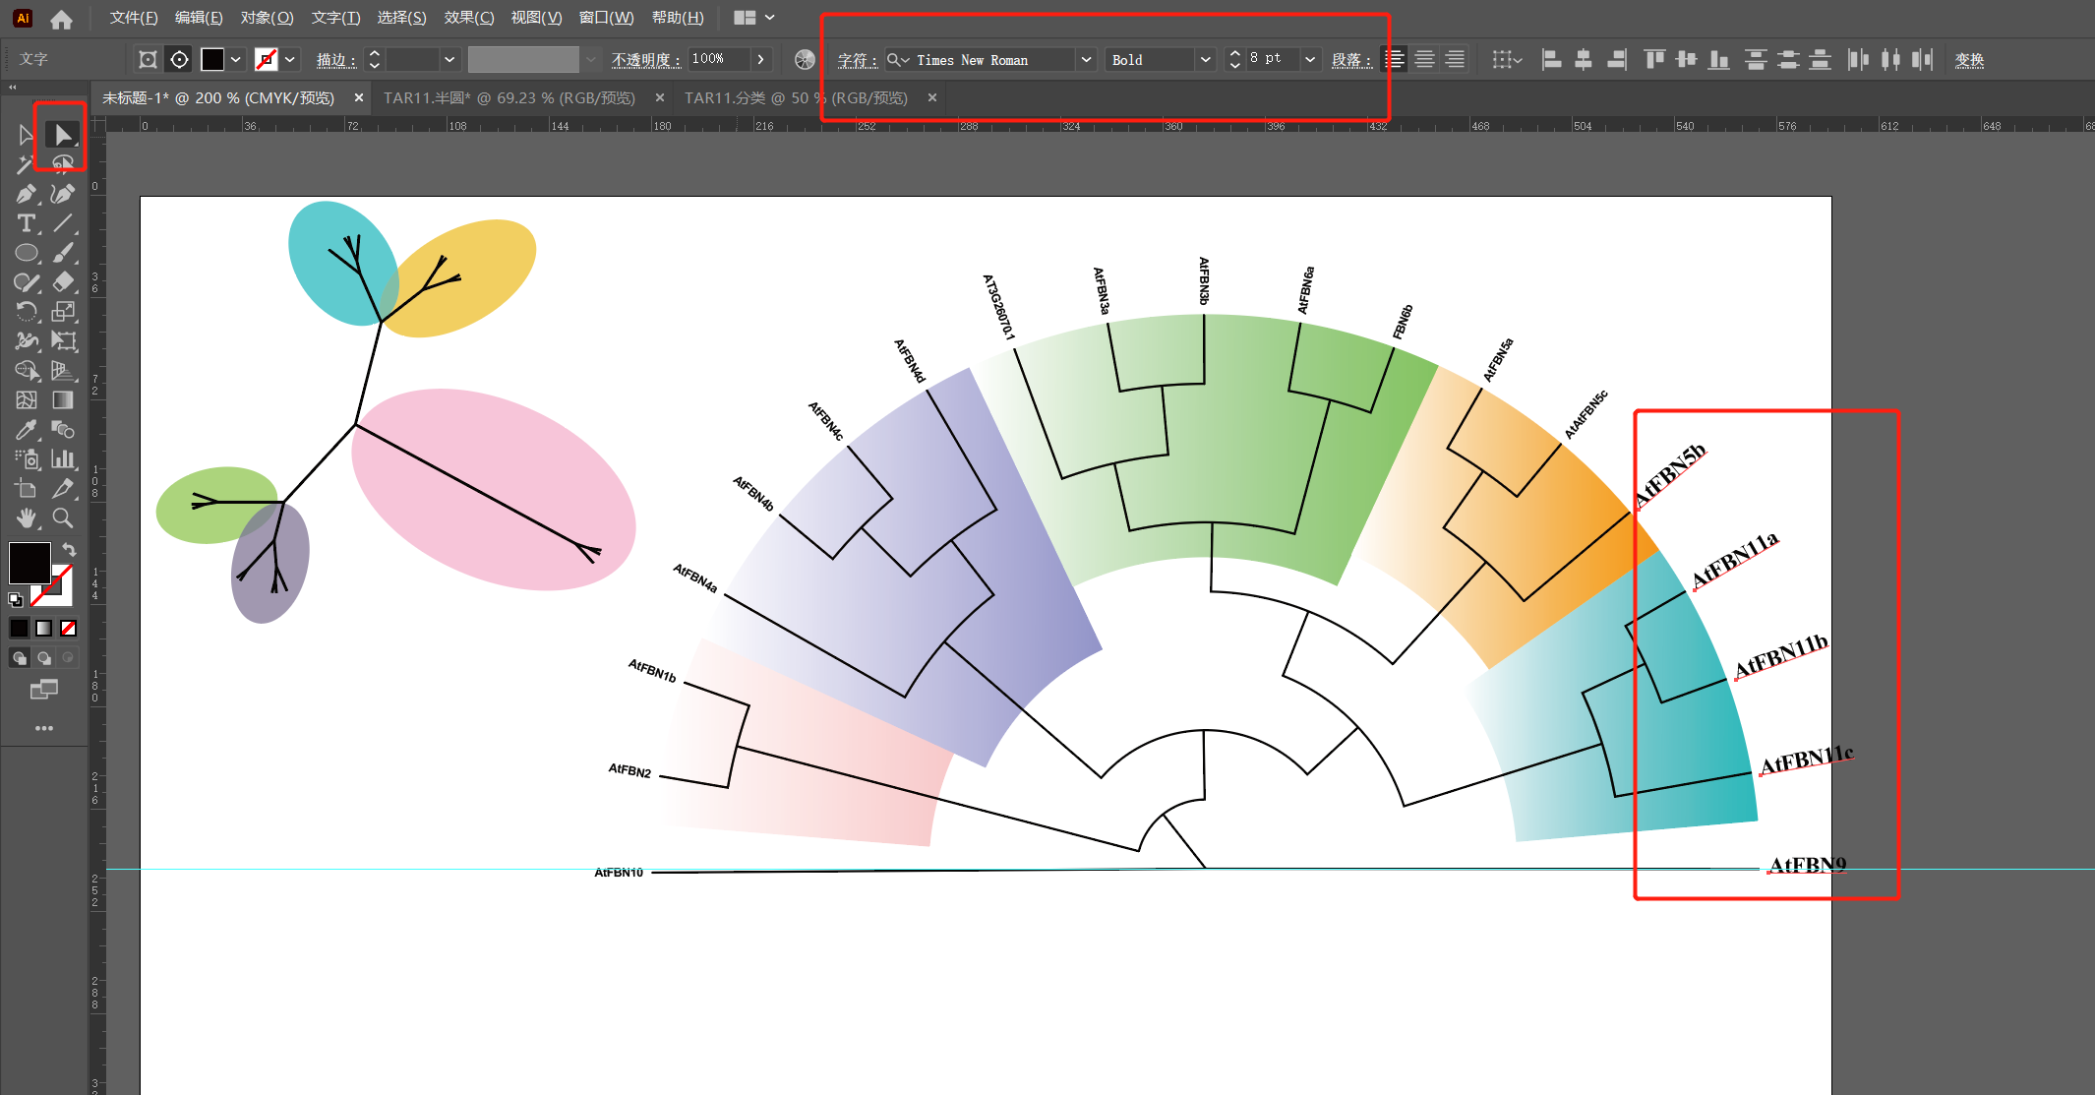Screen dimensions: 2095x1095
Task: Select the Type tool
Action: [x=27, y=223]
